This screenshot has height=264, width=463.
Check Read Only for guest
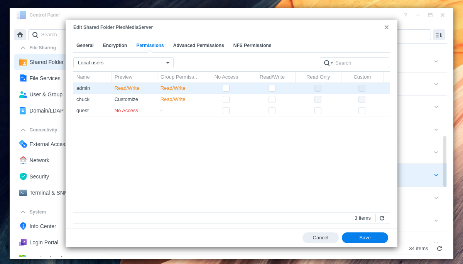click(318, 111)
